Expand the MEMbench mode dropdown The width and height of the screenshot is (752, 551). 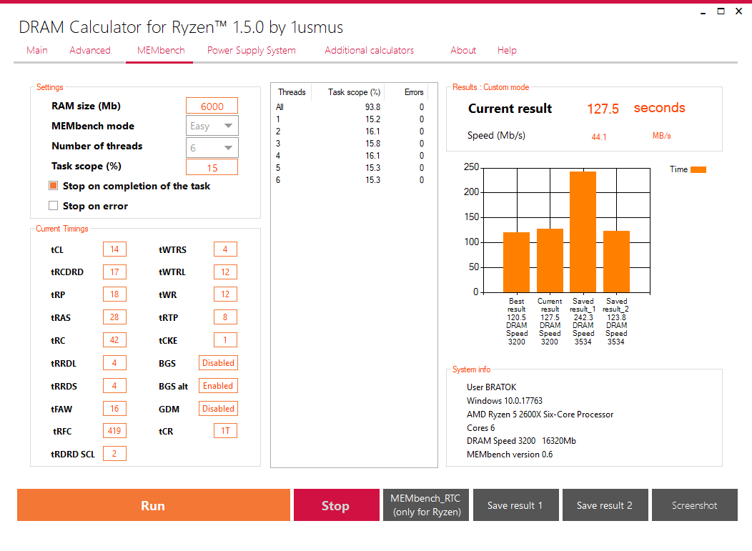212,126
